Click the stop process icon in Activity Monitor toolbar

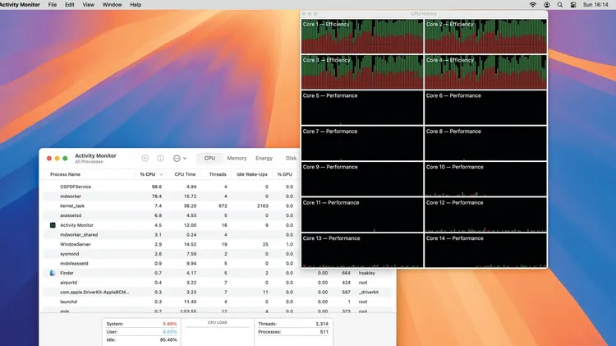point(145,158)
